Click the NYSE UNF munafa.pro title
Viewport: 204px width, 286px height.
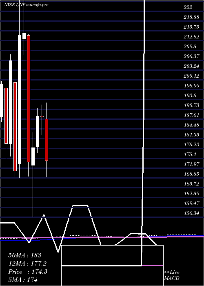click(x=26, y=5)
